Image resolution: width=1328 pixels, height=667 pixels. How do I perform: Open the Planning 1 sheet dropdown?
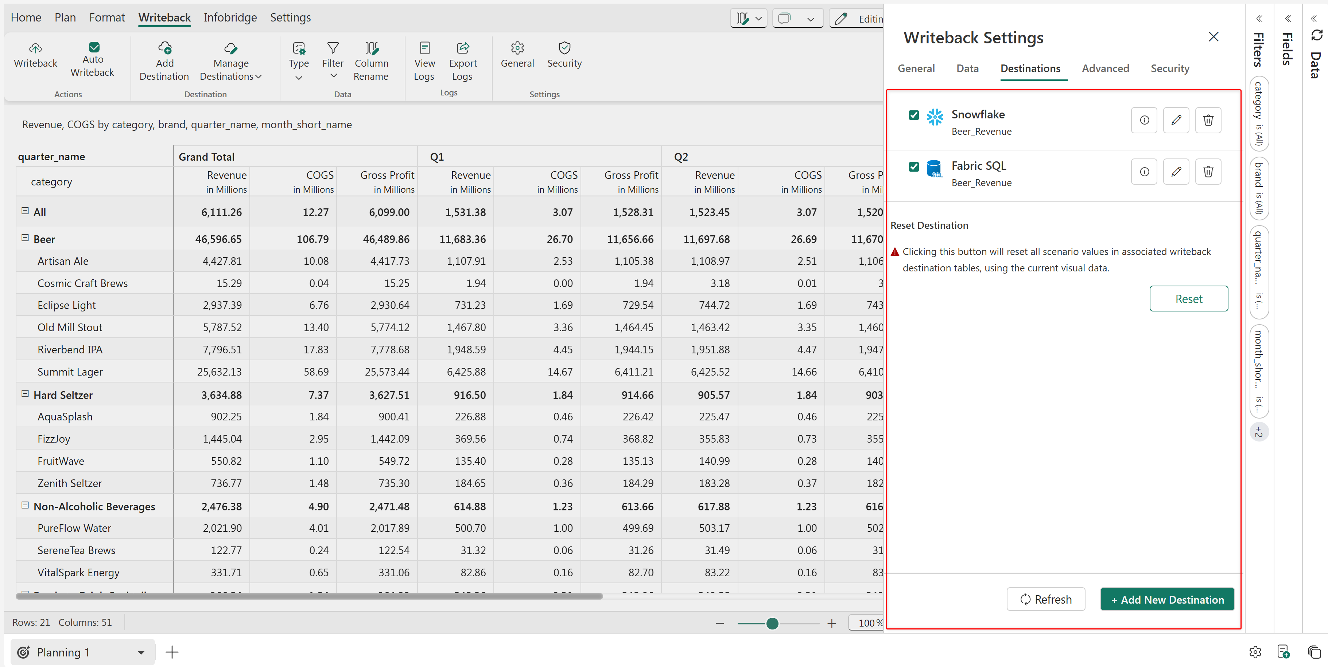pos(141,652)
